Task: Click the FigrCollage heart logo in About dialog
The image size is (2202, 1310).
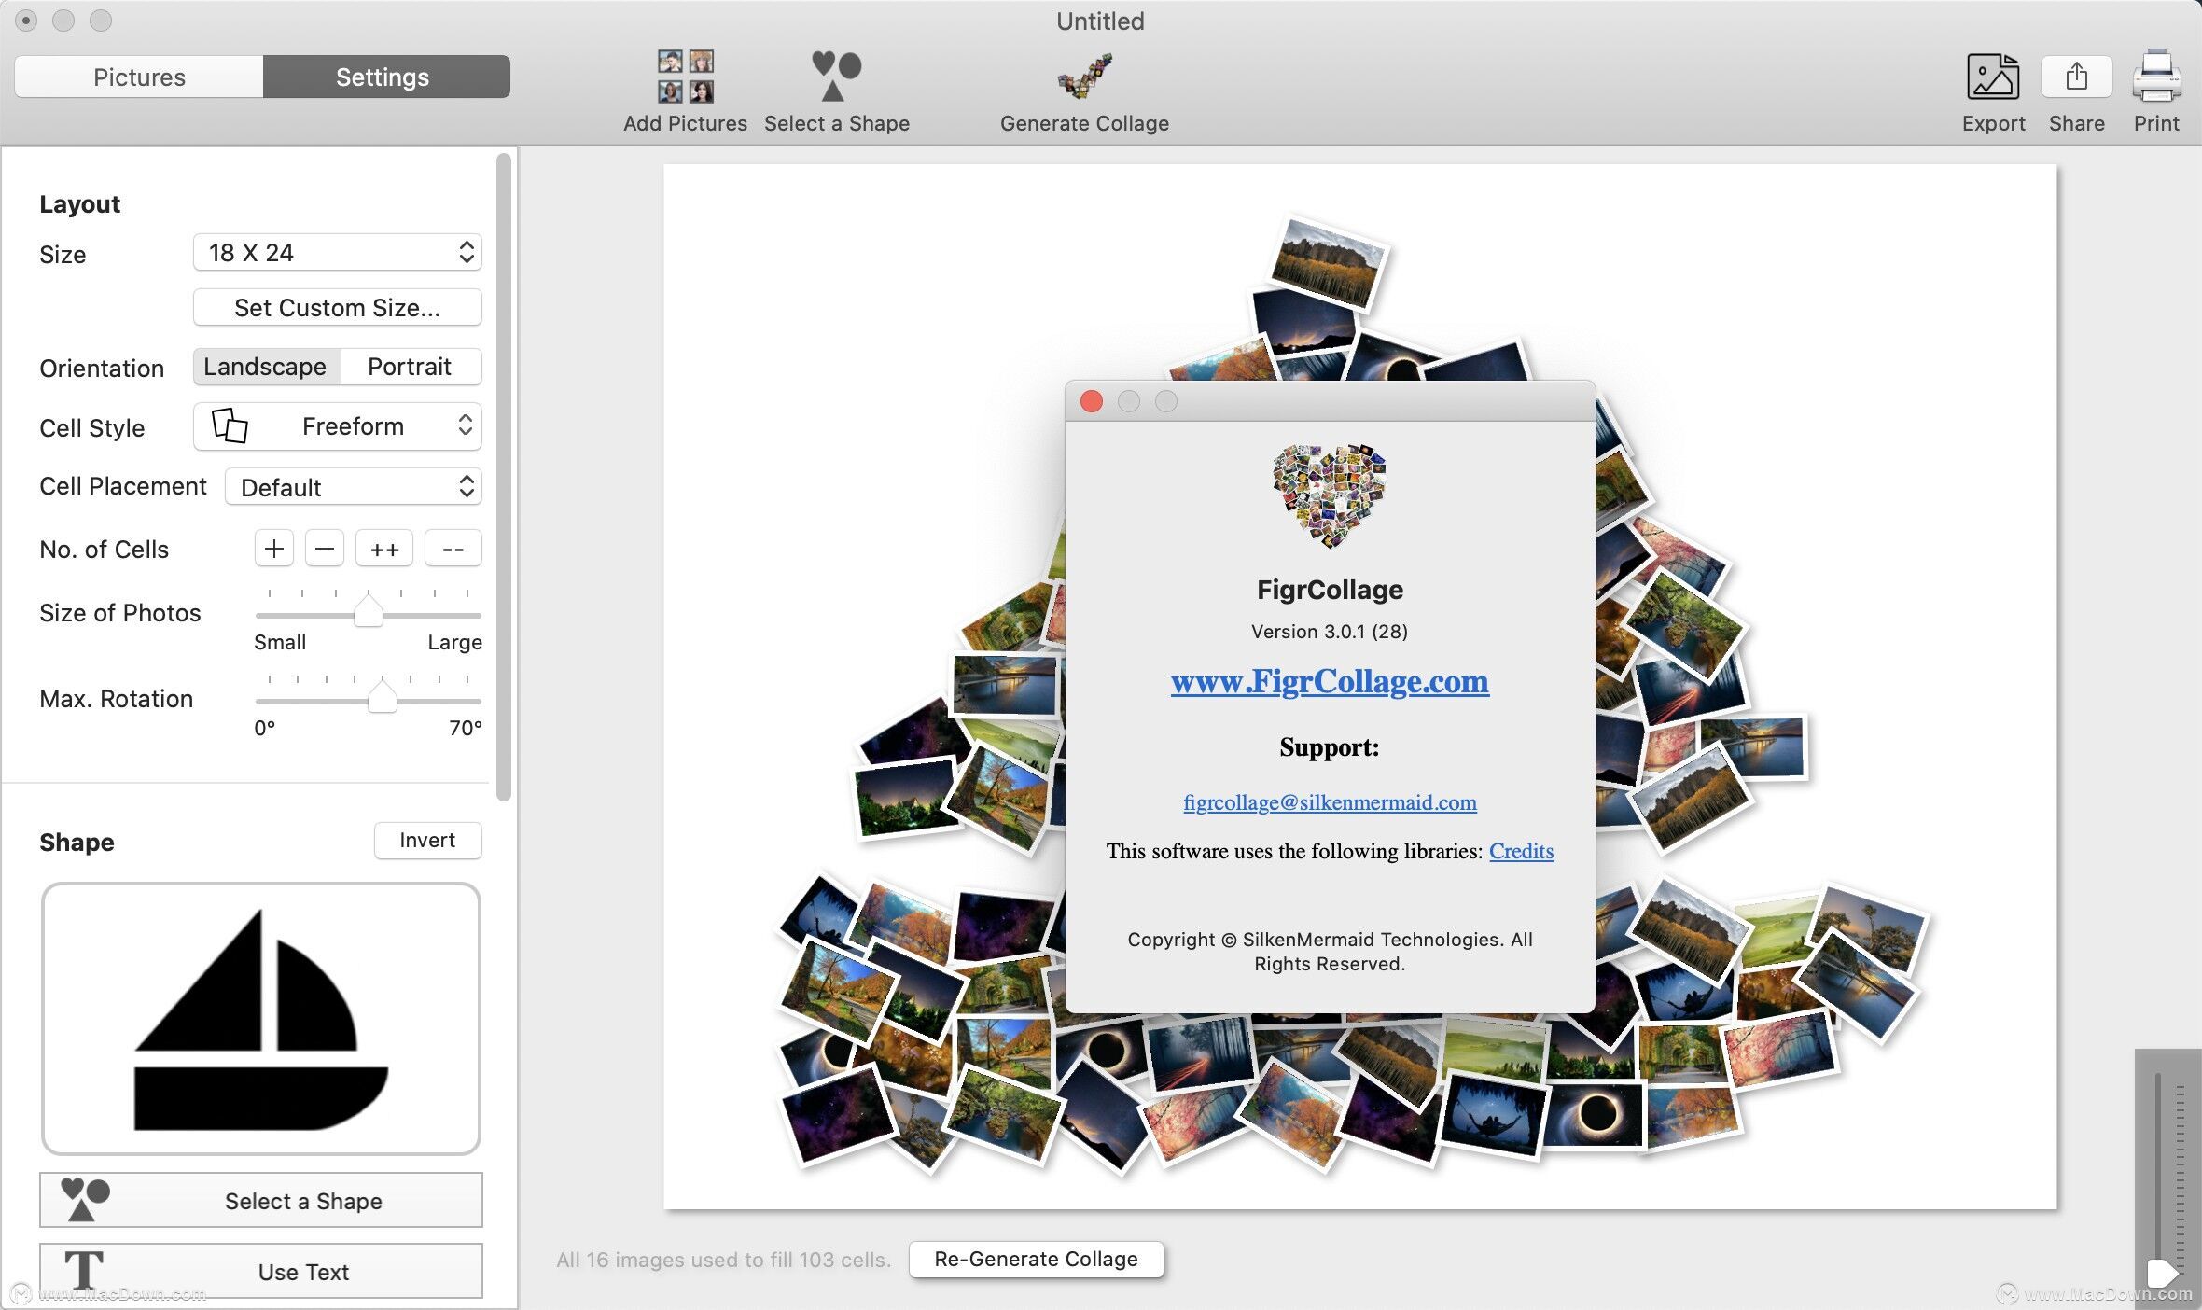Action: coord(1330,495)
